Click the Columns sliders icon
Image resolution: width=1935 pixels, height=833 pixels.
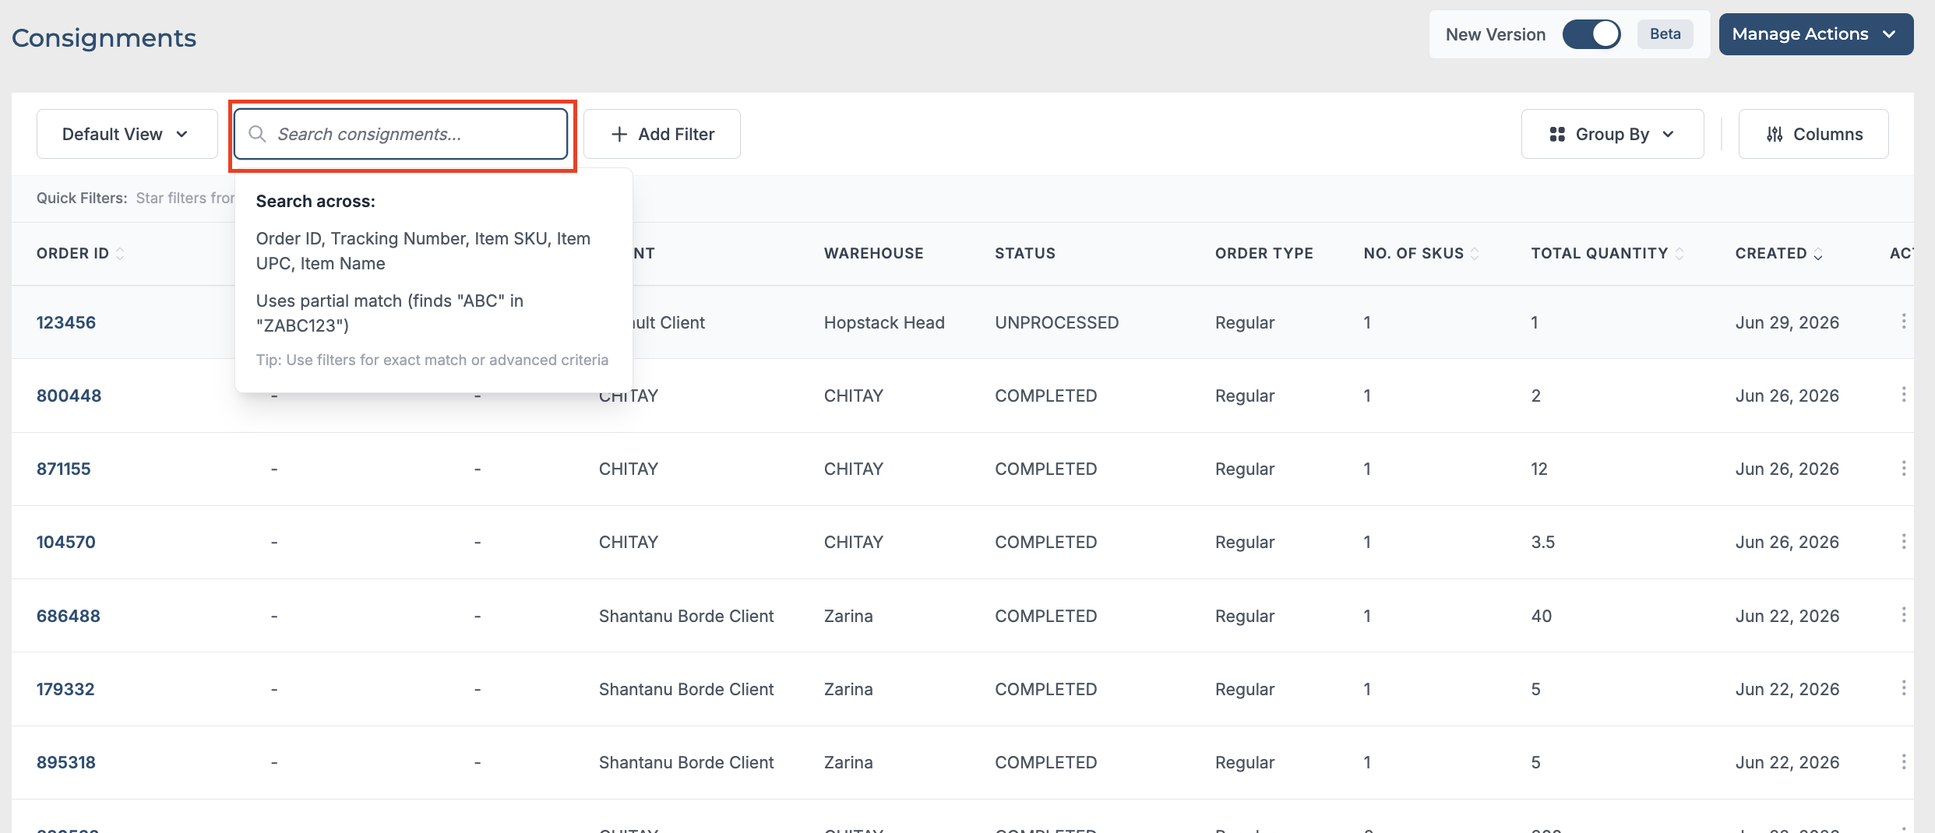point(1775,134)
